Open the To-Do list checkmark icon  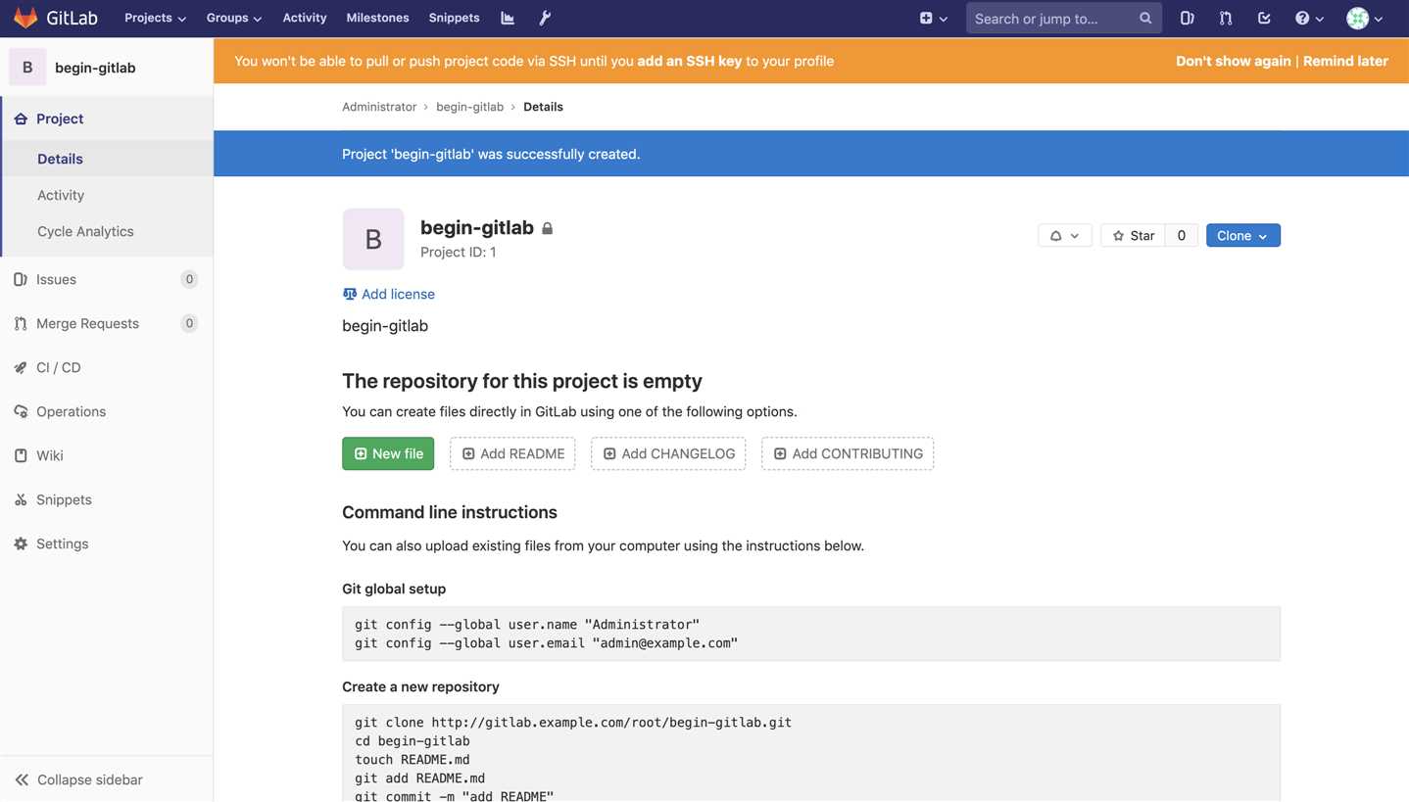point(1264,18)
